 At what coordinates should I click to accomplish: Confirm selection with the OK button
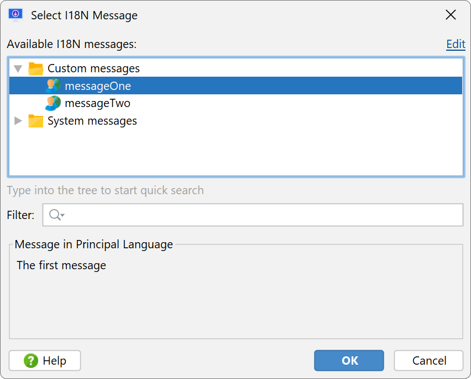click(349, 360)
